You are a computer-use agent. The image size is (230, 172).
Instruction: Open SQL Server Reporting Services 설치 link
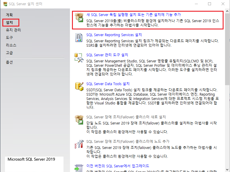(x=114, y=35)
